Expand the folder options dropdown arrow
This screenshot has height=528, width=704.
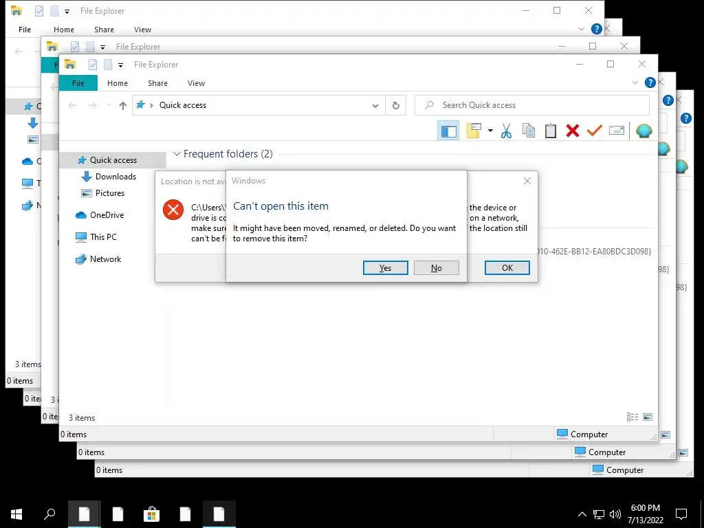pyautogui.click(x=489, y=131)
